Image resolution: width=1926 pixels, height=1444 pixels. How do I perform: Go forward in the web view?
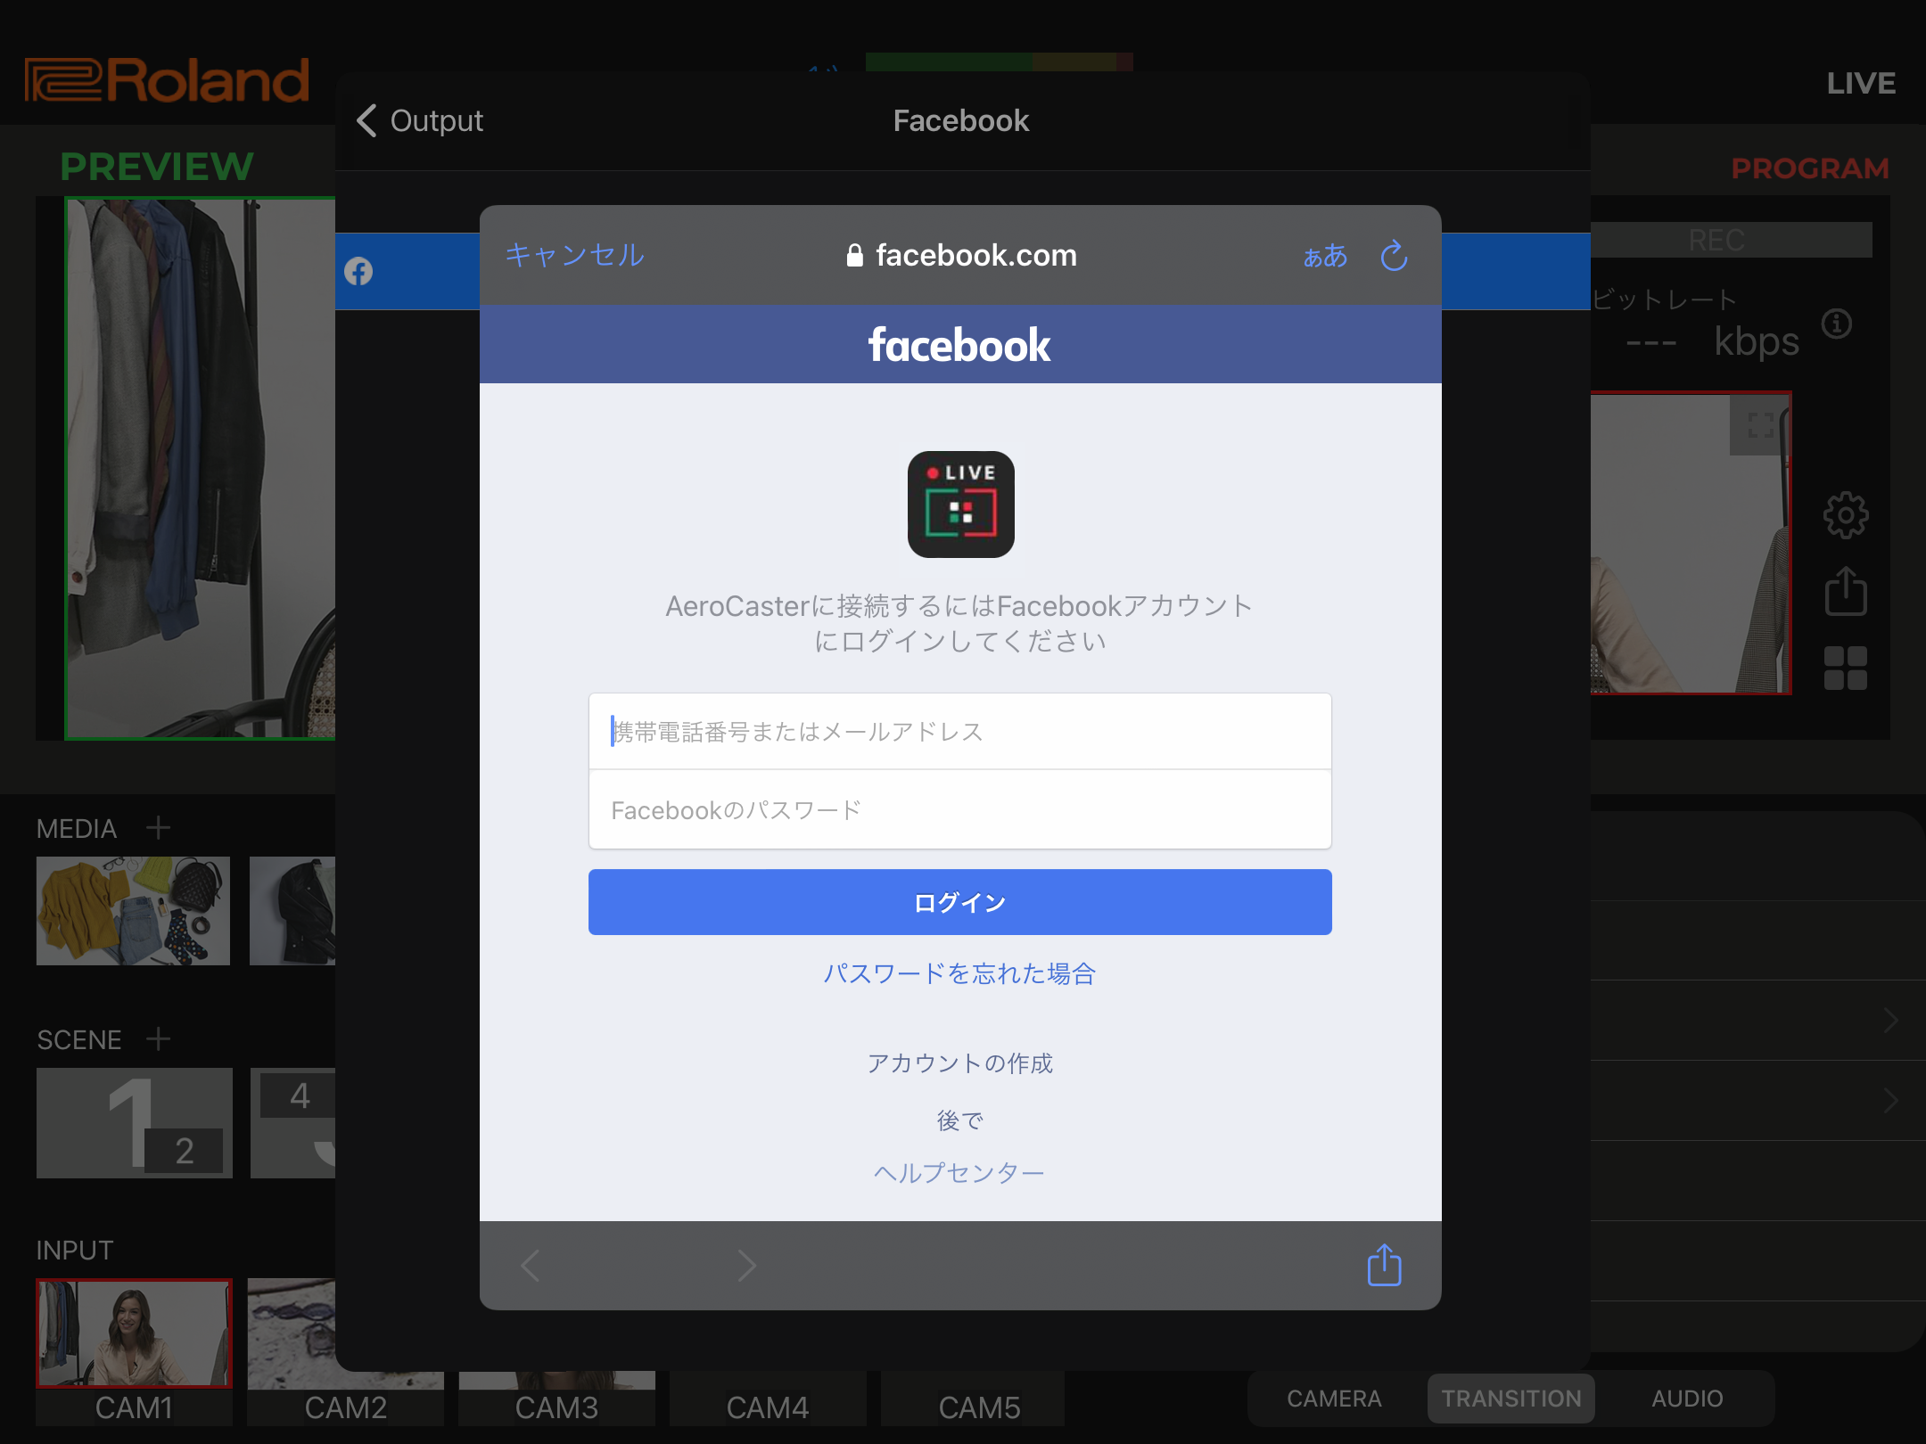coord(746,1266)
